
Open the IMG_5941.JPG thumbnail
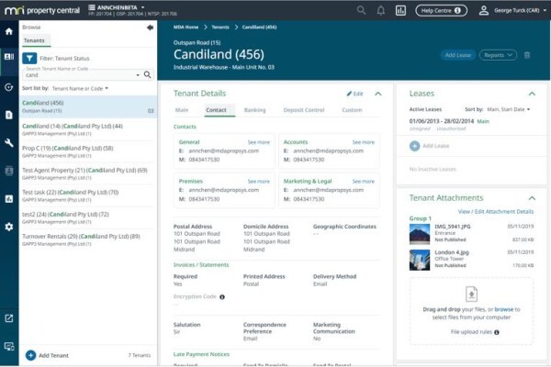(x=420, y=234)
